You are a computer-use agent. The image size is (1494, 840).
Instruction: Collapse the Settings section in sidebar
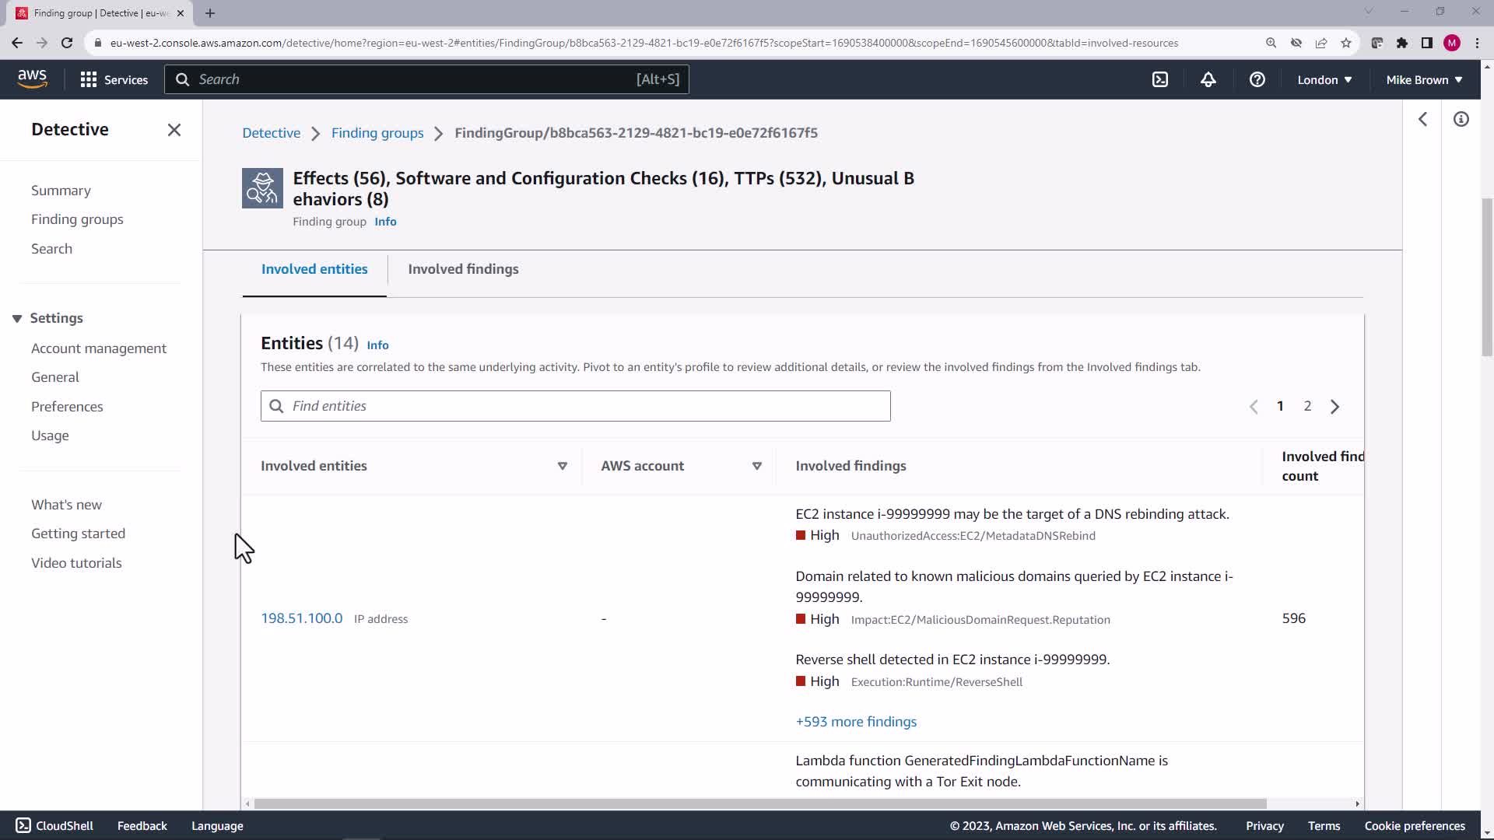pyautogui.click(x=17, y=318)
